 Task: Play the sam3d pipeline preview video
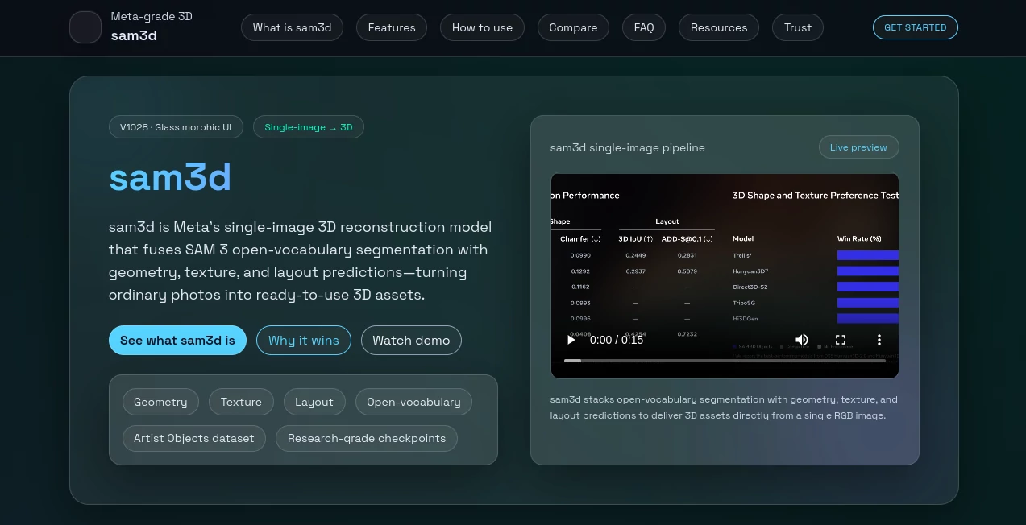[x=571, y=340]
